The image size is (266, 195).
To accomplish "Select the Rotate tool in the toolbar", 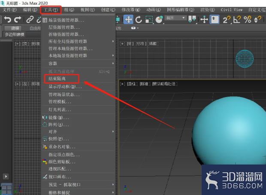I will (139, 19).
